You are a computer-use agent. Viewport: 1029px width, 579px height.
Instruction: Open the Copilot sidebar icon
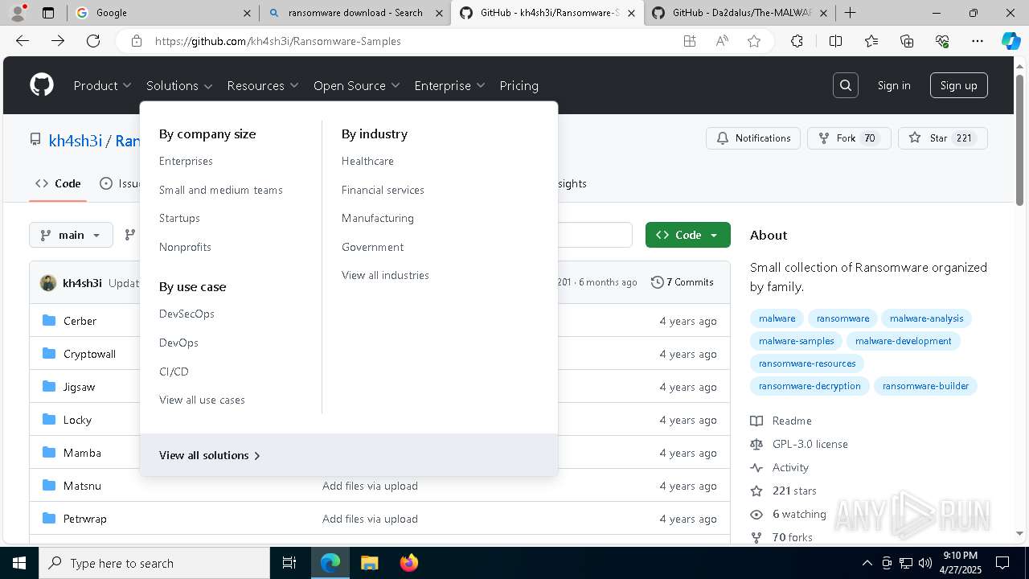1011,41
